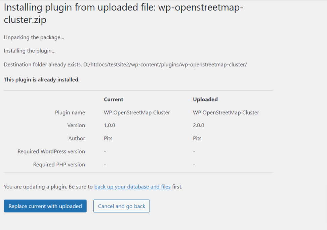
Task: Click Replace current with uploaded button
Action: click(45, 206)
